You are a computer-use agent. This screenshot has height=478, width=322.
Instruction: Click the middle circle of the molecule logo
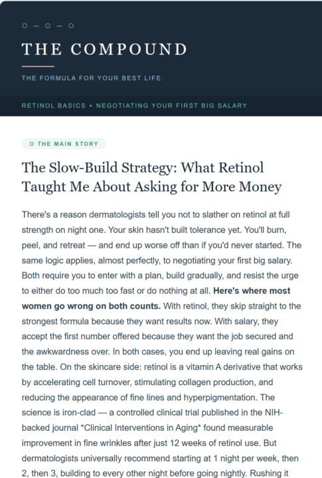(x=48, y=26)
